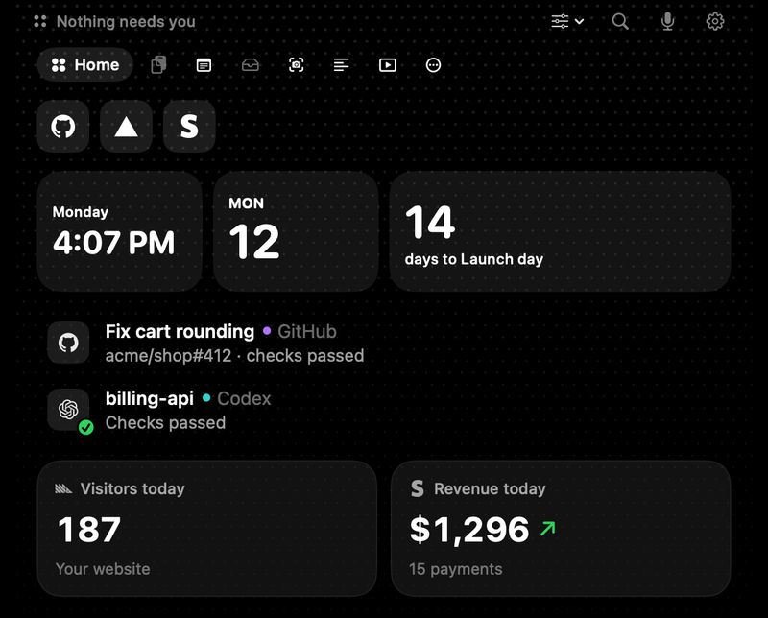Click the Stripe icon next to Revenue today
The height and width of the screenshot is (618, 768).
(418, 488)
